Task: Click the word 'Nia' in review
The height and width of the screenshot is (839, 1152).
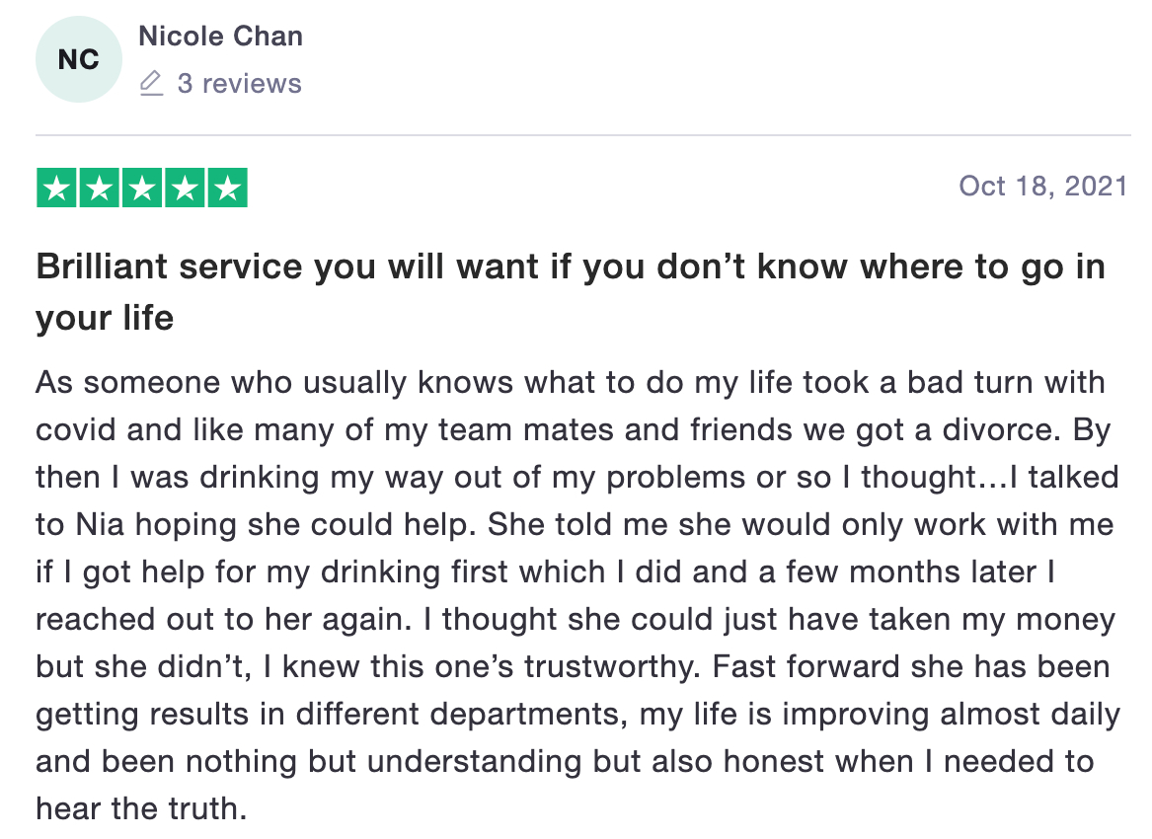Action: pos(100,524)
